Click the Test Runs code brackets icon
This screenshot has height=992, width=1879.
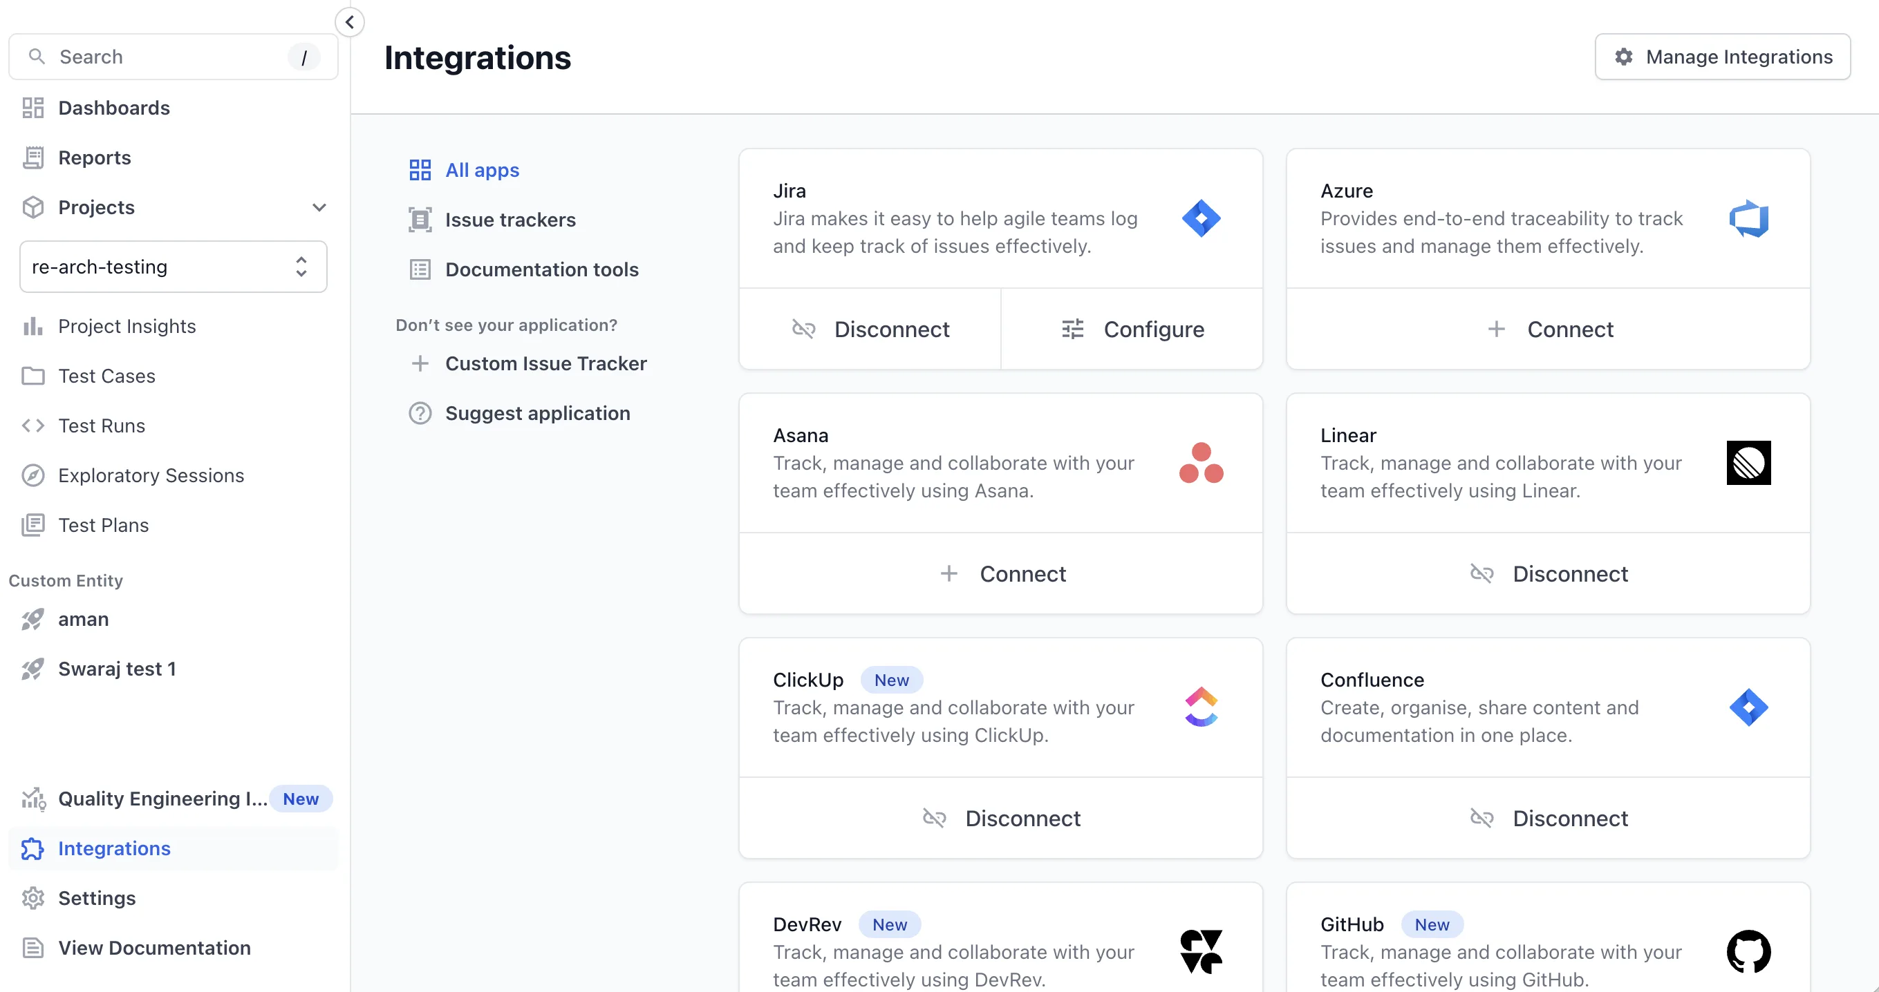[x=32, y=426]
